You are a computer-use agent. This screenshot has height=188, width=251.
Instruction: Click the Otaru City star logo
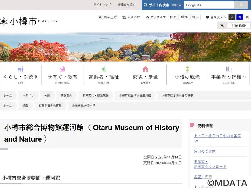point(3,21)
